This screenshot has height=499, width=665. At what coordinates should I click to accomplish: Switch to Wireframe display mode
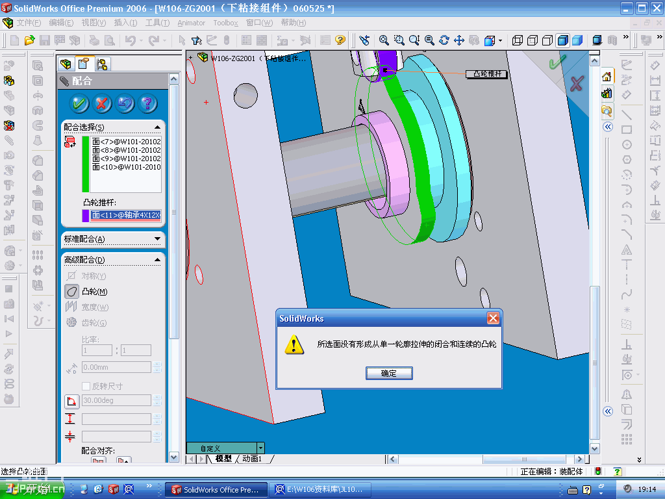click(x=517, y=40)
